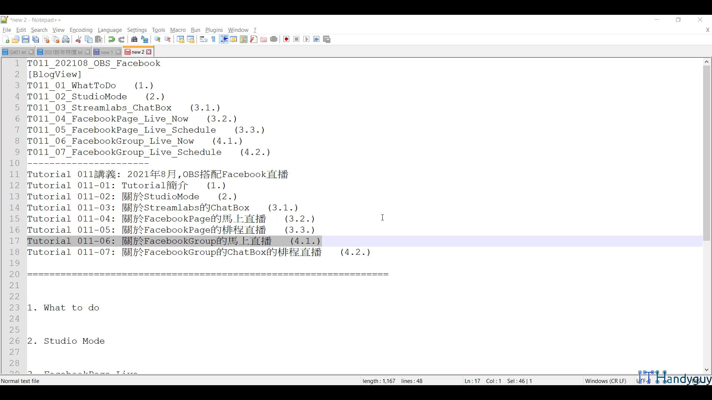
Task: Switch to the new 1 tab
Action: 106,52
